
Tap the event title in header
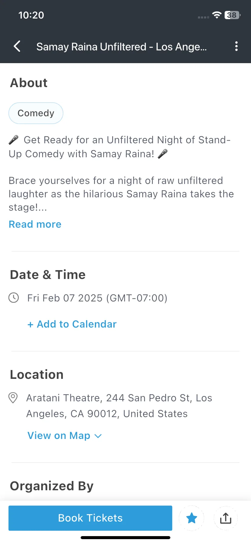click(x=122, y=47)
